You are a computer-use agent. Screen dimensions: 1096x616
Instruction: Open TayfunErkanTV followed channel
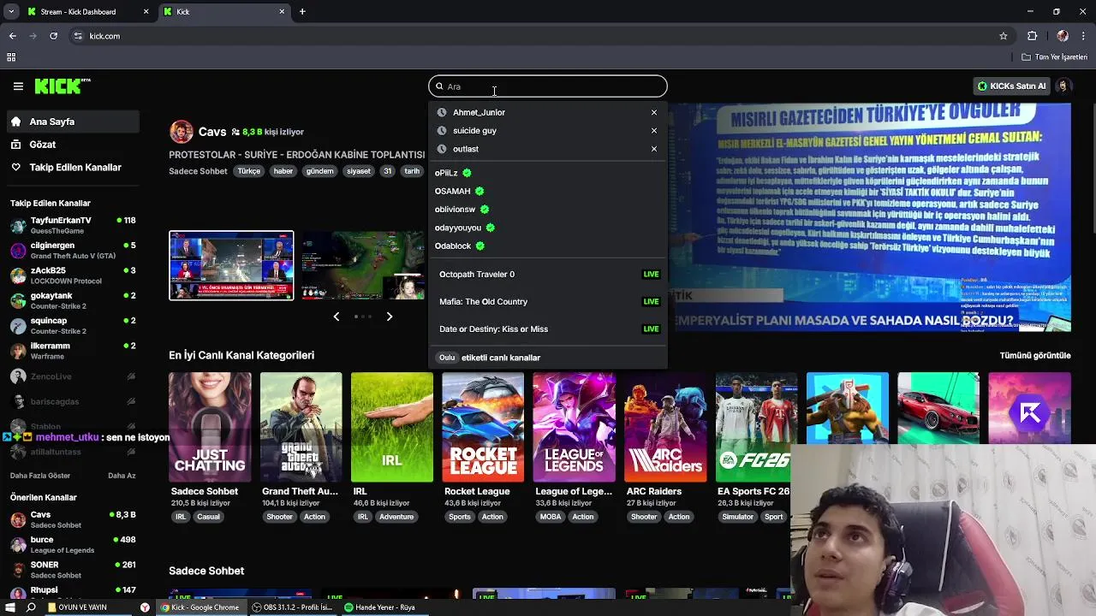point(73,226)
